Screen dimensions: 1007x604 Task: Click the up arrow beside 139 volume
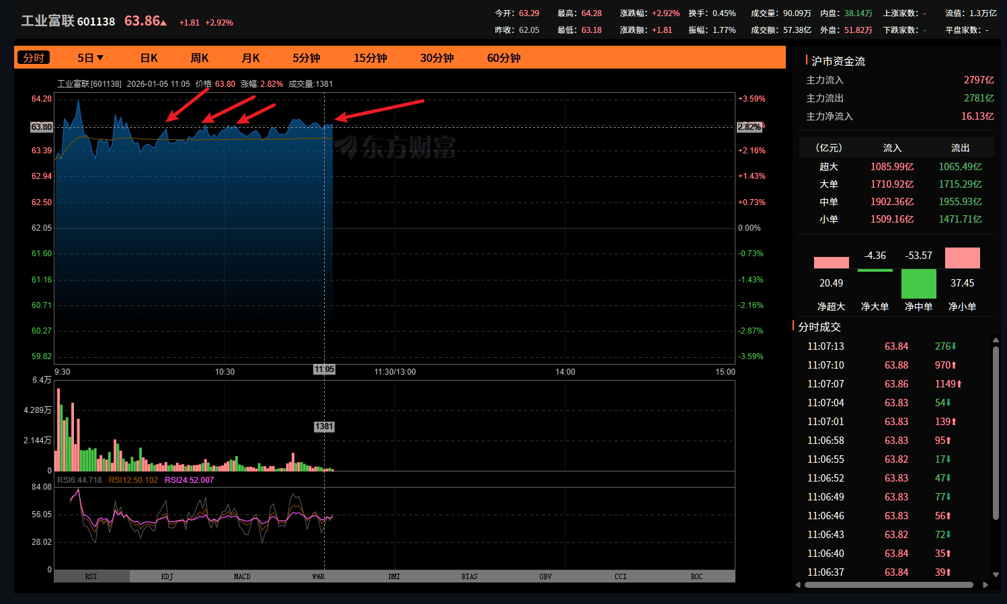(x=953, y=422)
